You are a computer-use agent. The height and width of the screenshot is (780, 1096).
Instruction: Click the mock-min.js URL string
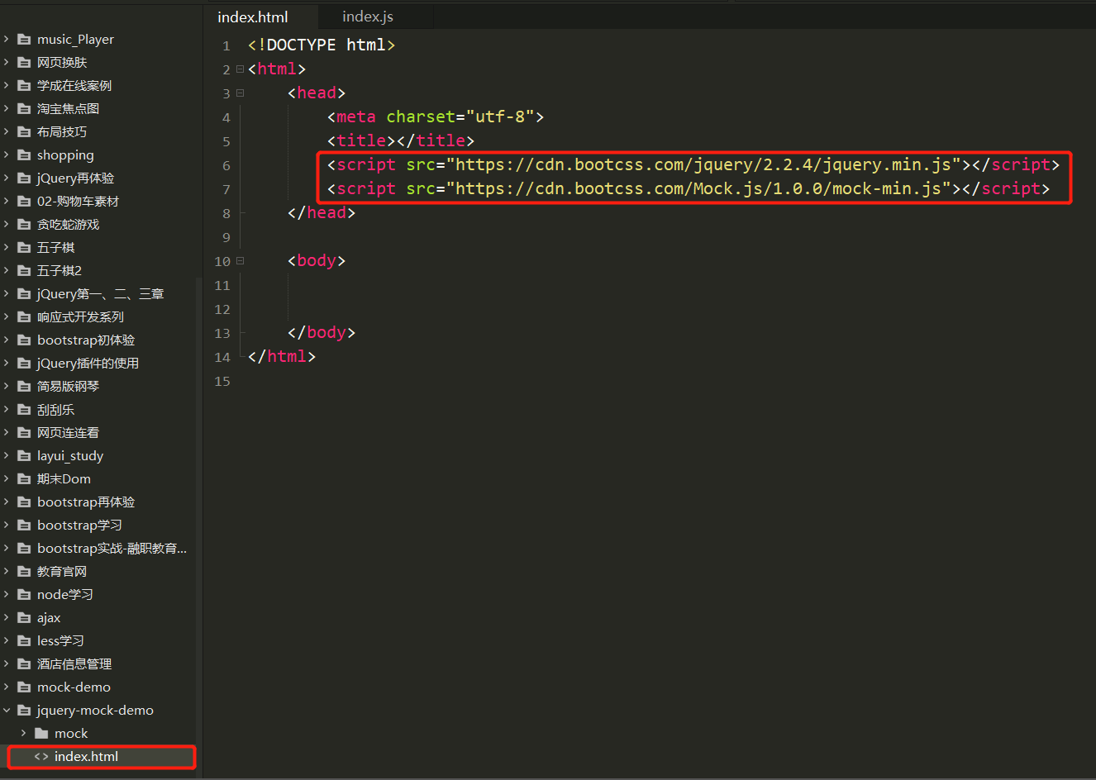(698, 188)
